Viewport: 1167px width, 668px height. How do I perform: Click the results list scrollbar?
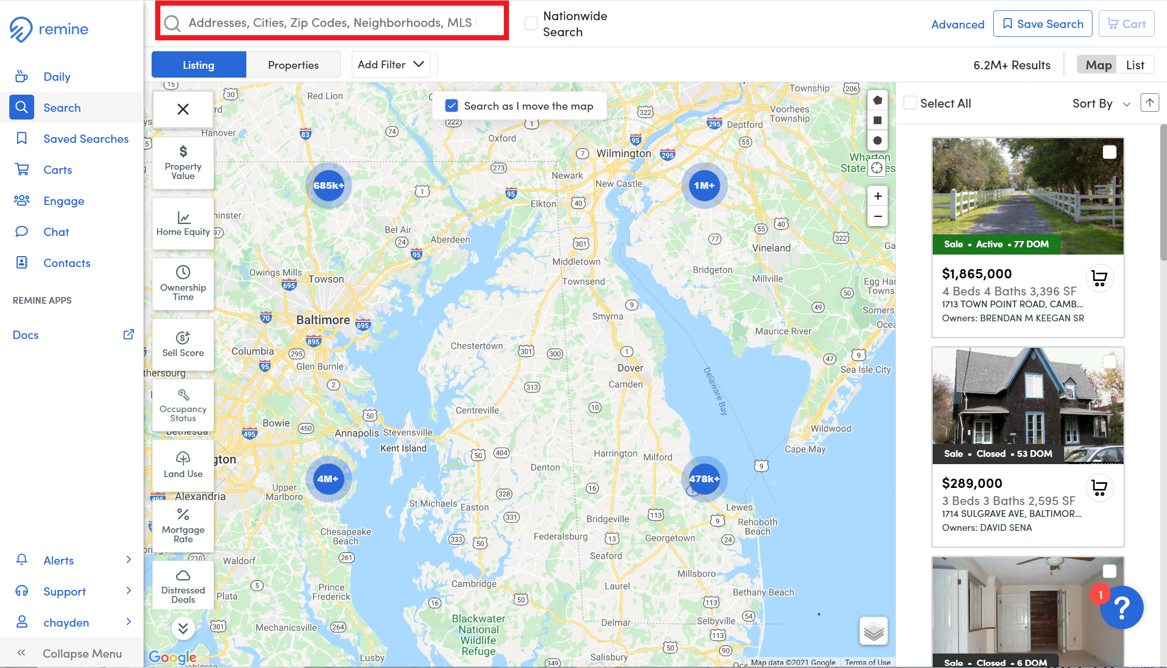(1163, 192)
